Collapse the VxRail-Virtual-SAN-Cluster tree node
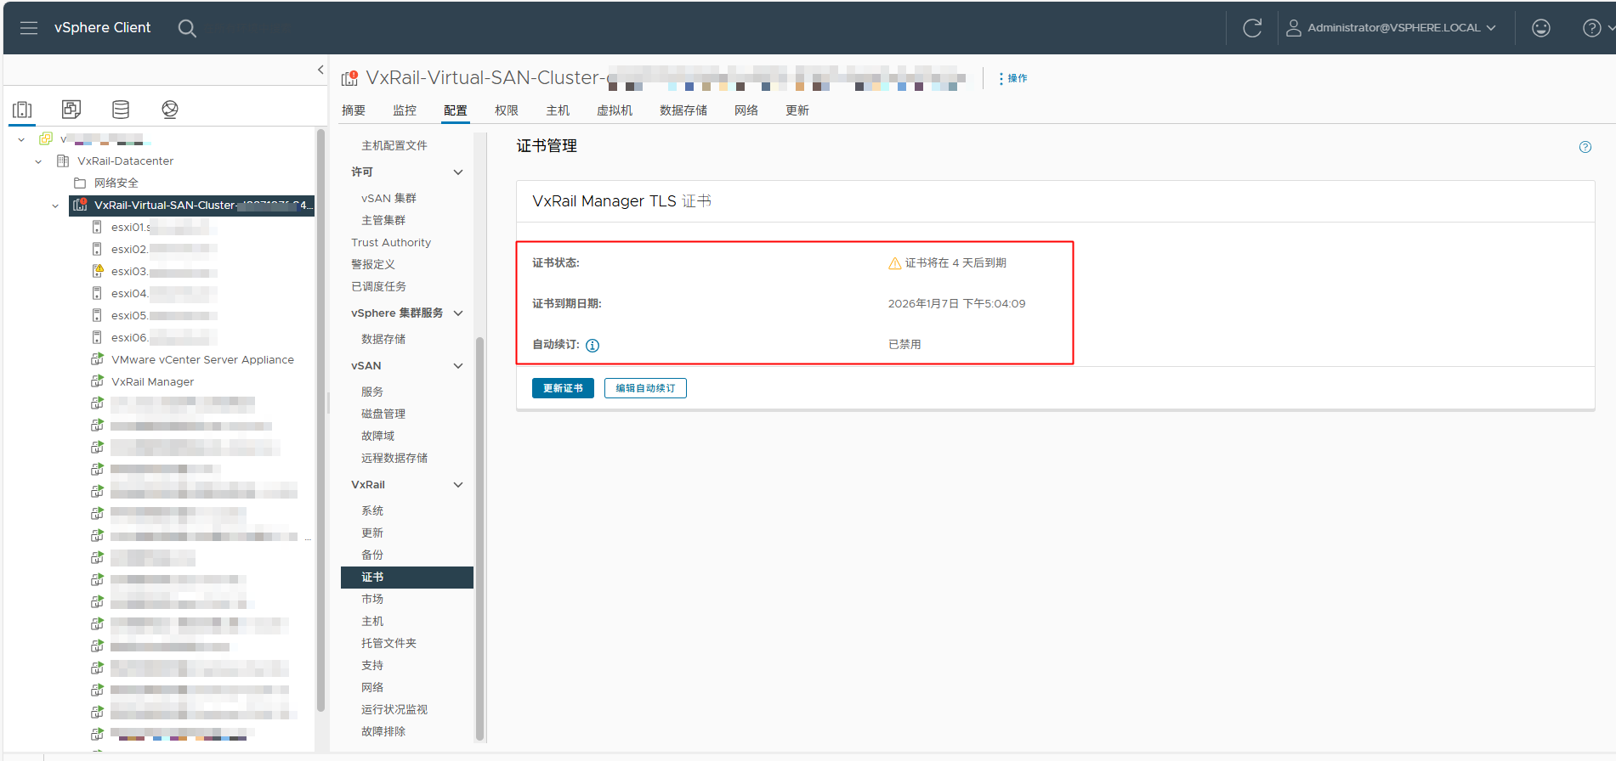The height and width of the screenshot is (761, 1616). tap(55, 206)
